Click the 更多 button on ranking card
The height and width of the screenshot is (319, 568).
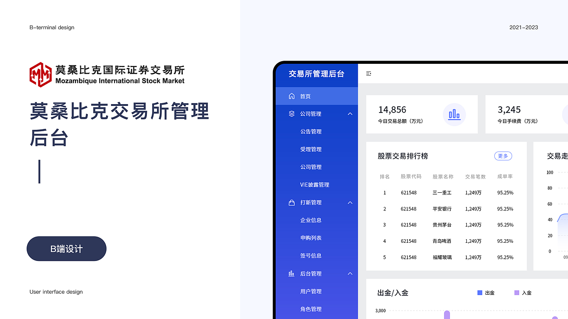click(x=503, y=156)
